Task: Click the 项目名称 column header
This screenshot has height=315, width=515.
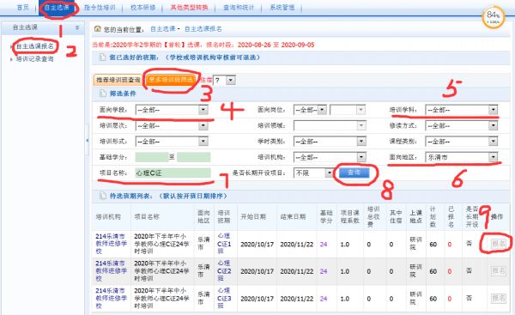Action: pos(147,217)
